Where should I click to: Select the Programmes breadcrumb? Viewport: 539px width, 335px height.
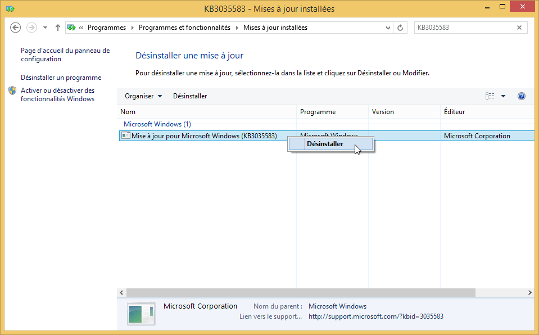[107, 28]
